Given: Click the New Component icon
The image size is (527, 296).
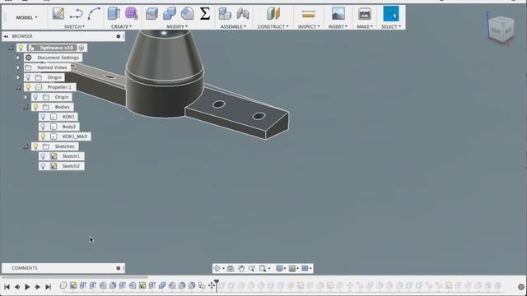Looking at the screenshot, I should [x=225, y=14].
